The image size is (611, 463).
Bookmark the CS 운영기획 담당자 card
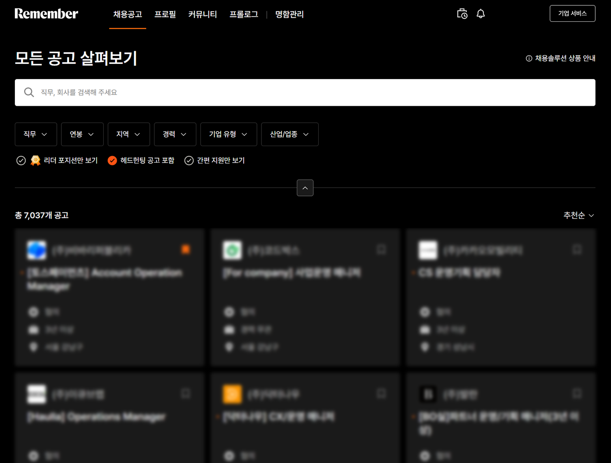point(577,249)
